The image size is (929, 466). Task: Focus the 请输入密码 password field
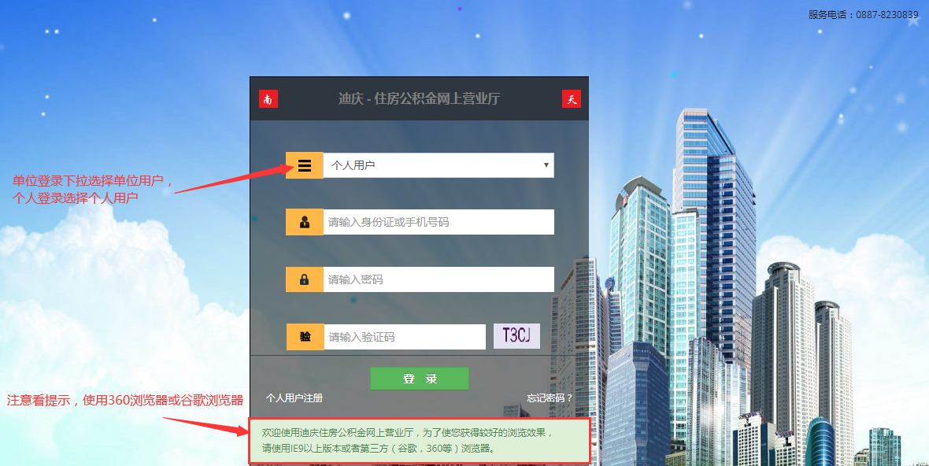click(439, 279)
